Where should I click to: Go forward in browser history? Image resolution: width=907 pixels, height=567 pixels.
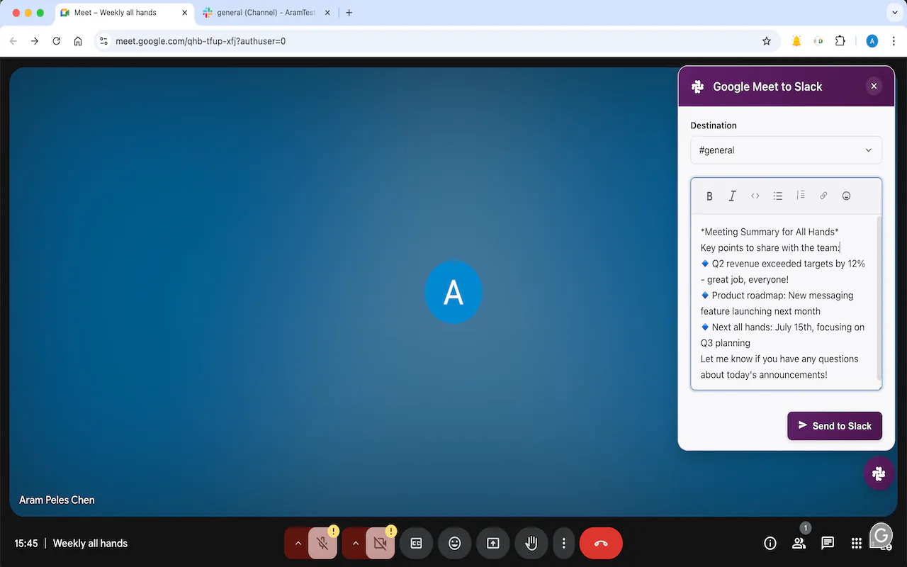[35, 41]
